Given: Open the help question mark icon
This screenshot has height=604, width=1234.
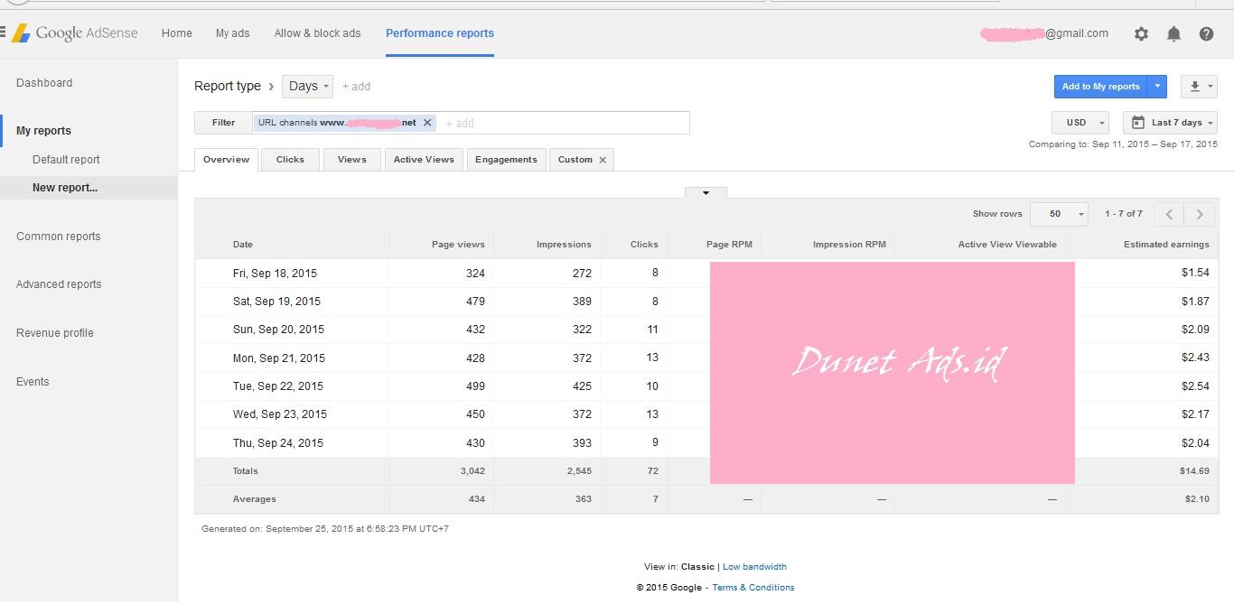Looking at the screenshot, I should tap(1206, 33).
